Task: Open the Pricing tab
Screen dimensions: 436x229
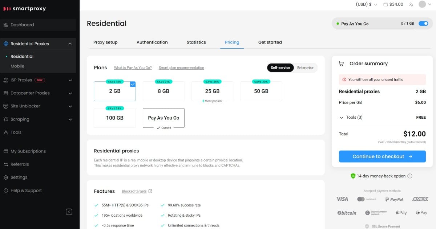Action: [232, 42]
